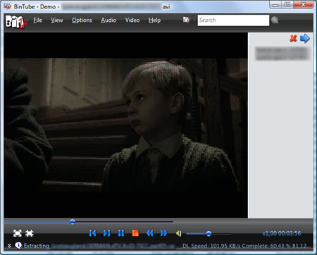The height and width of the screenshot is (255, 317).
Task: Stop playback with the orange square
Action: (135, 233)
